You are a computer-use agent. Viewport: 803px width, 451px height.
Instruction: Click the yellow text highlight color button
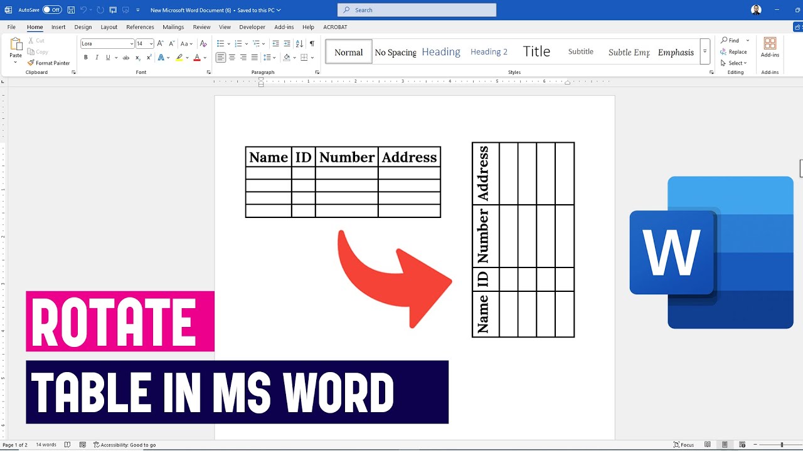pyautogui.click(x=179, y=58)
